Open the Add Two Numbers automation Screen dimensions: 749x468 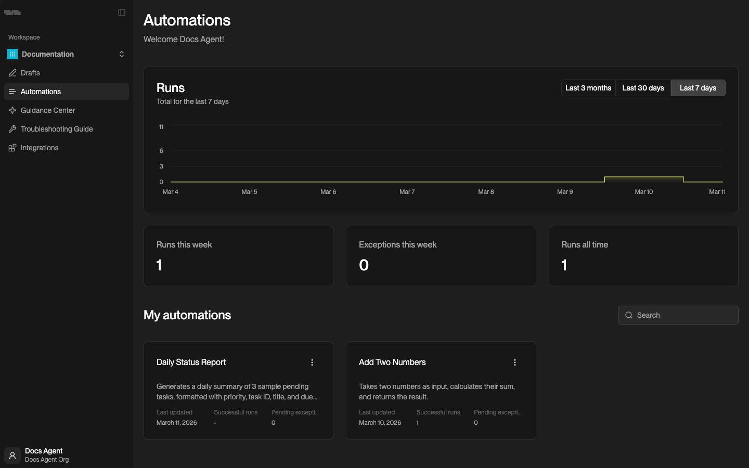392,362
